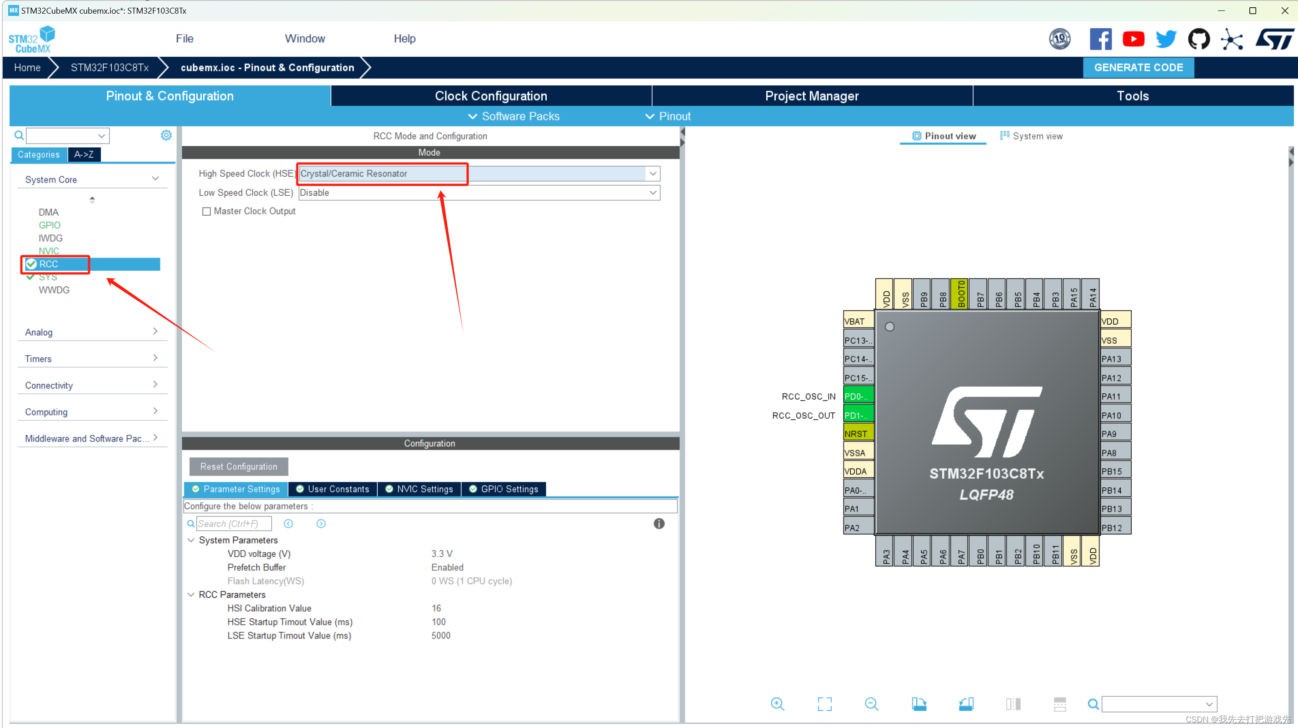The height and width of the screenshot is (728, 1298).
Task: Click zoom out icon below pinout
Action: 871,703
